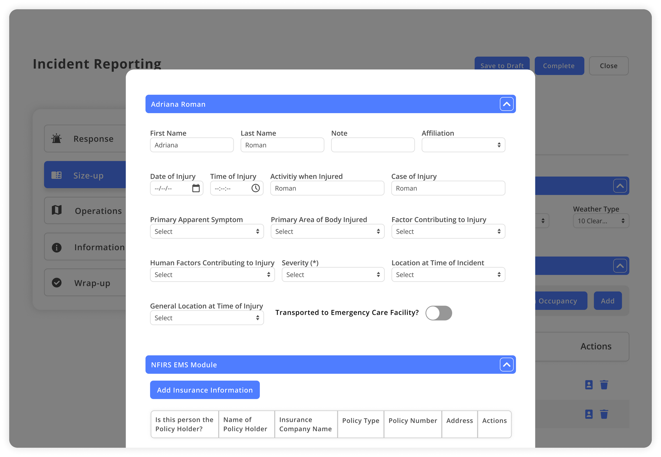Click the top trash icon under Actions
Screen dimensions: 661x457
(x=604, y=385)
